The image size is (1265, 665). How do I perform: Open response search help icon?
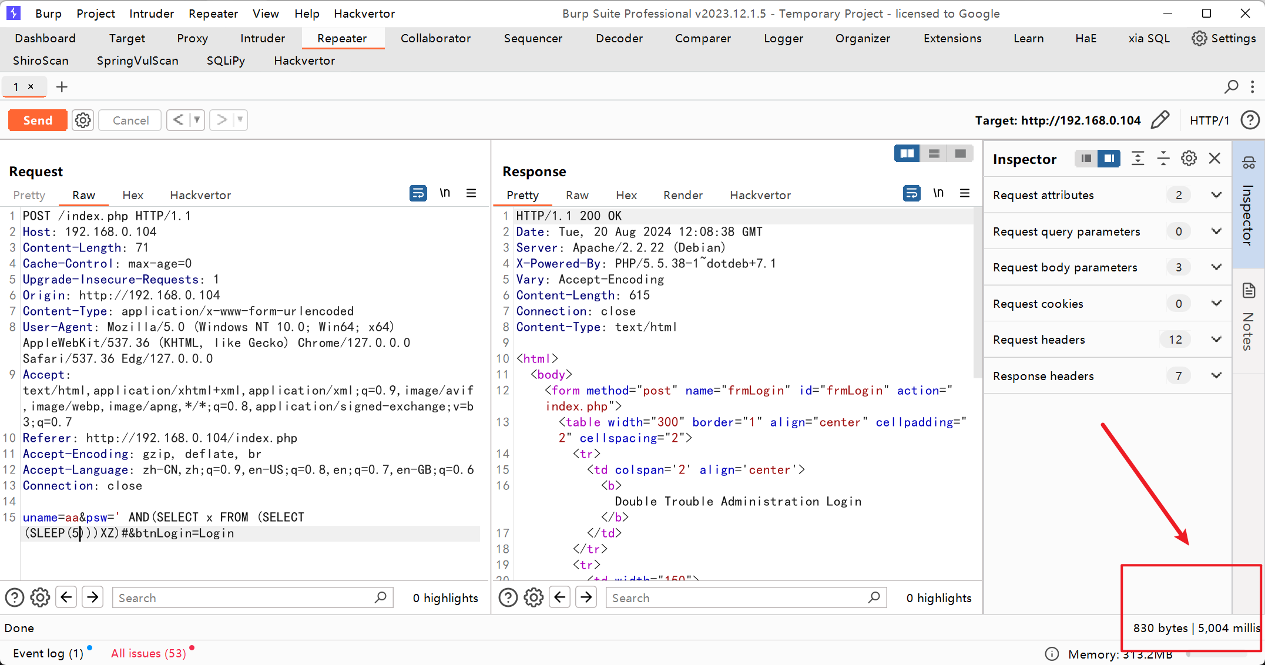pos(508,597)
